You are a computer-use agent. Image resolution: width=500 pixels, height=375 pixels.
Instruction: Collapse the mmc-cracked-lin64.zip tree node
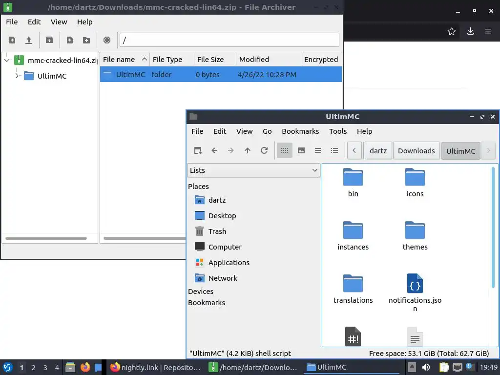7,60
